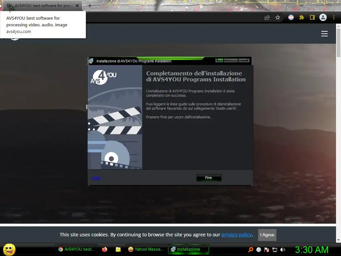The width and height of the screenshot is (341, 256).
Task: Click the scrollbar down arrow
Action: [x=338, y=240]
